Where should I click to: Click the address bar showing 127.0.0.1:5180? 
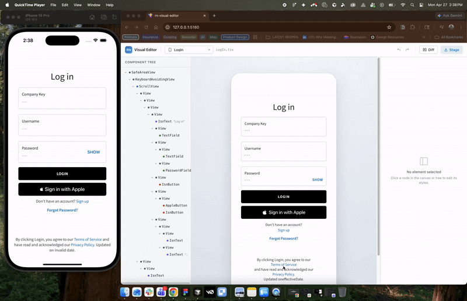(x=279, y=27)
